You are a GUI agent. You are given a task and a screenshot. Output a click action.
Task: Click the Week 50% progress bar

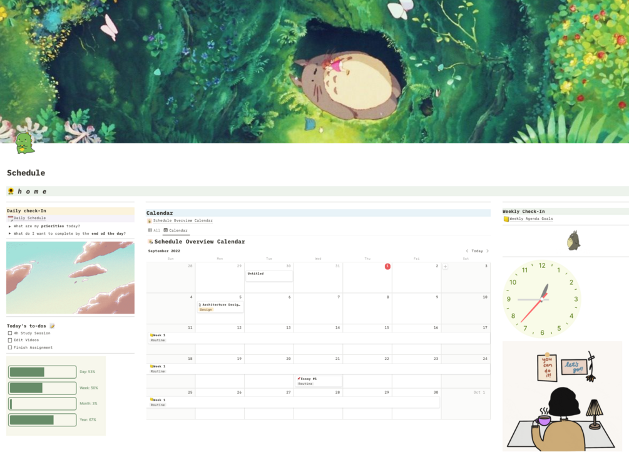(42, 388)
